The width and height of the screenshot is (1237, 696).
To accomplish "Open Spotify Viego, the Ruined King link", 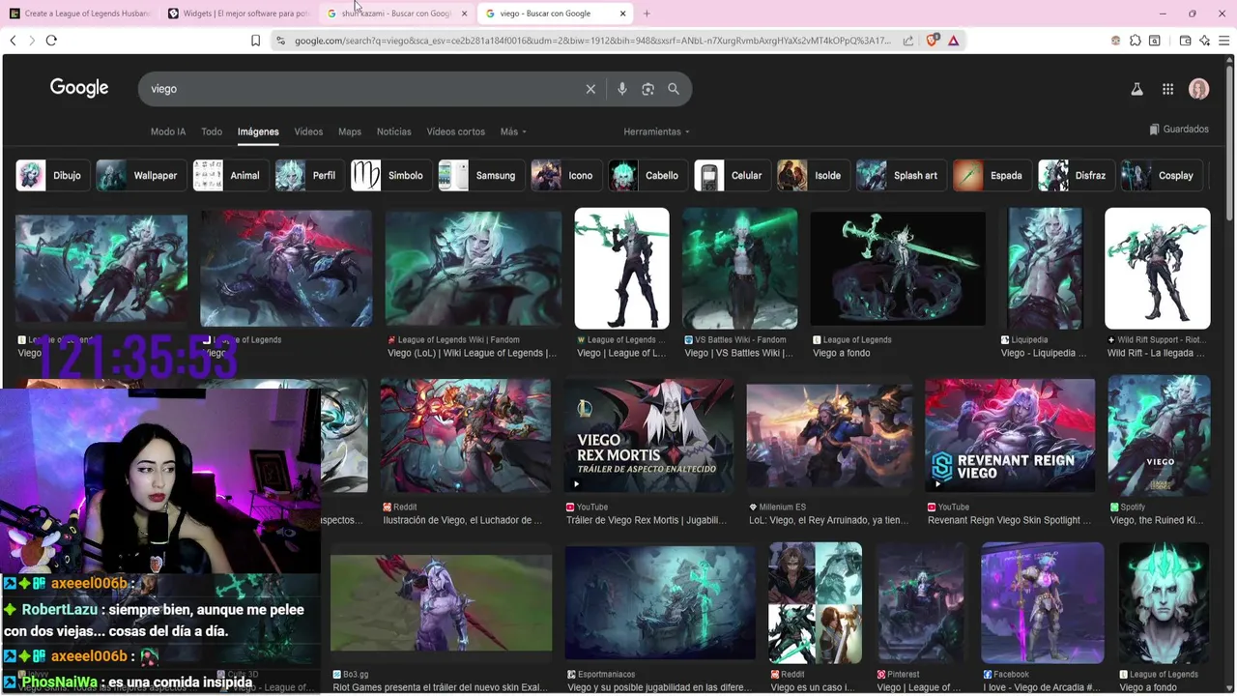I will coord(1159,520).
